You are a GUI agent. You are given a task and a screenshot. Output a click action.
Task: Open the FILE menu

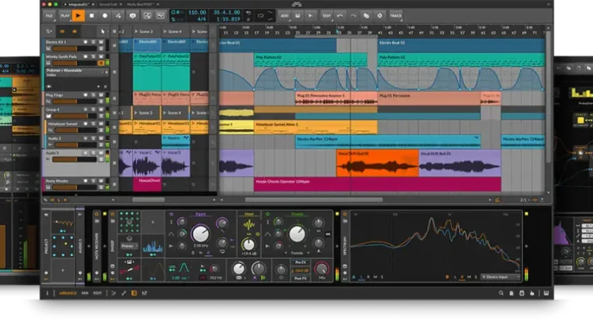tap(49, 15)
